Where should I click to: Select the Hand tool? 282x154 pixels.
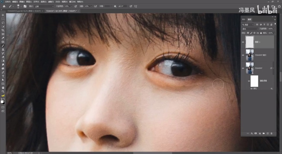tap(3, 88)
